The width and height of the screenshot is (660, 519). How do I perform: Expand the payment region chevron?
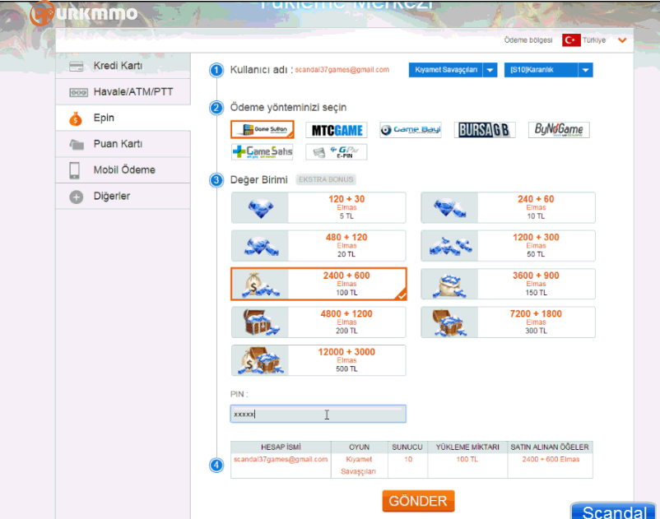click(622, 40)
